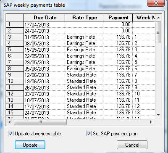Close the SAP weekly payments dialog
Image resolution: width=168 pixels, height=153 pixels.
[156, 3]
